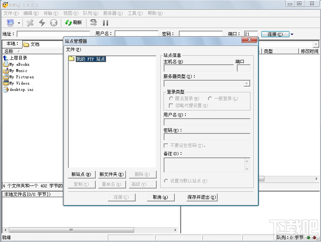
Task: Open the 编辑(E) menu
Action: [31, 13]
